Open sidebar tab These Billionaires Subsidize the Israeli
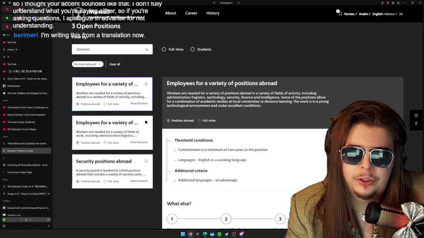This screenshot has width=424, height=238. [26, 143]
